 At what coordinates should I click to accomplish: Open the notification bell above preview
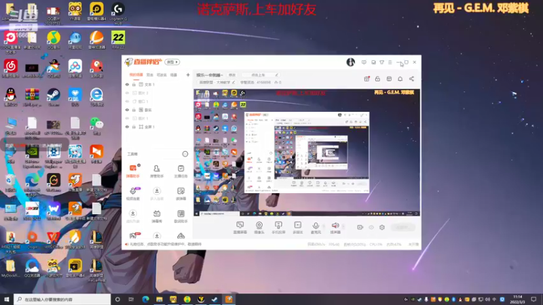(x=400, y=79)
